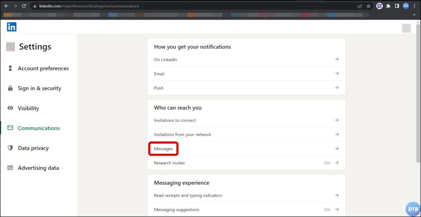Viewport: 421px width, 217px height.
Task: Open the Invitations from your network arrow
Action: tap(337, 134)
